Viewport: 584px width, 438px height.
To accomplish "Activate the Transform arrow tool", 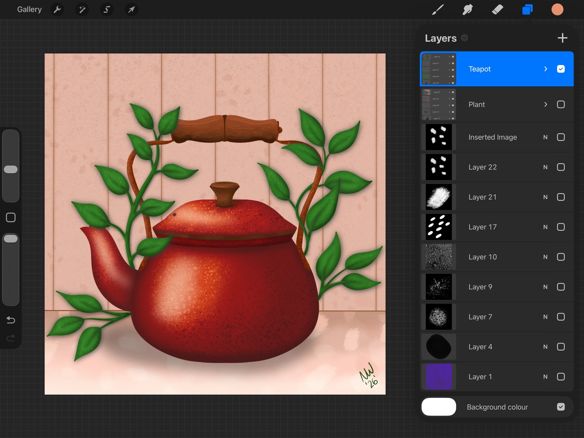I will [x=132, y=10].
